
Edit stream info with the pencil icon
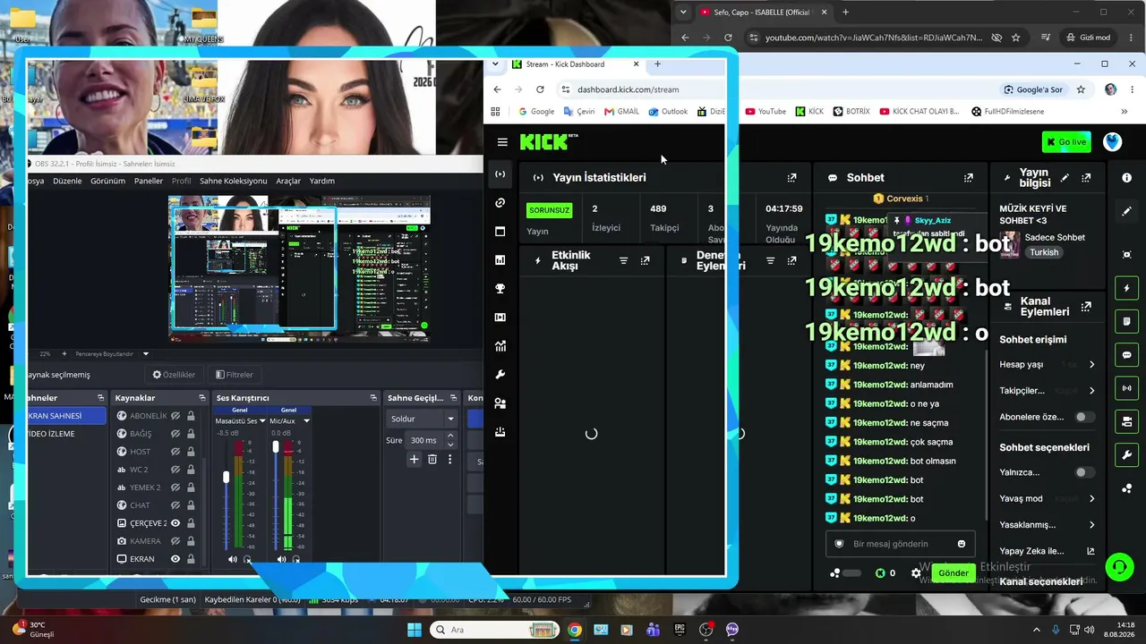click(x=1065, y=178)
